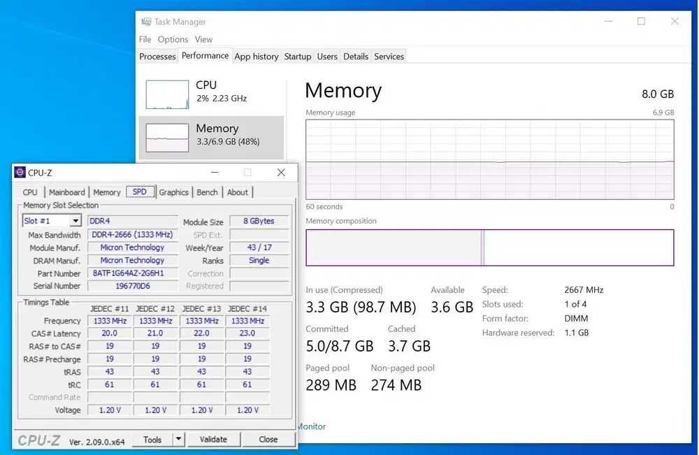Go to the Bench tab
Screen dimensions: 699x455
click(207, 192)
